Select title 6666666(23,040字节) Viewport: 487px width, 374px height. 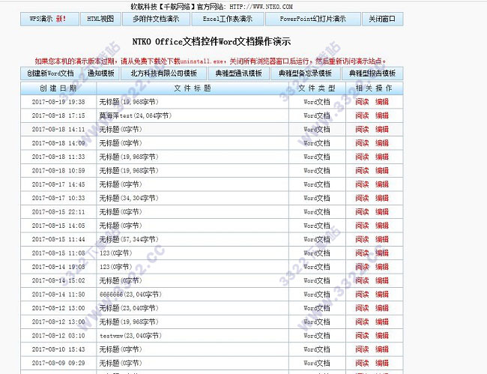130,294
